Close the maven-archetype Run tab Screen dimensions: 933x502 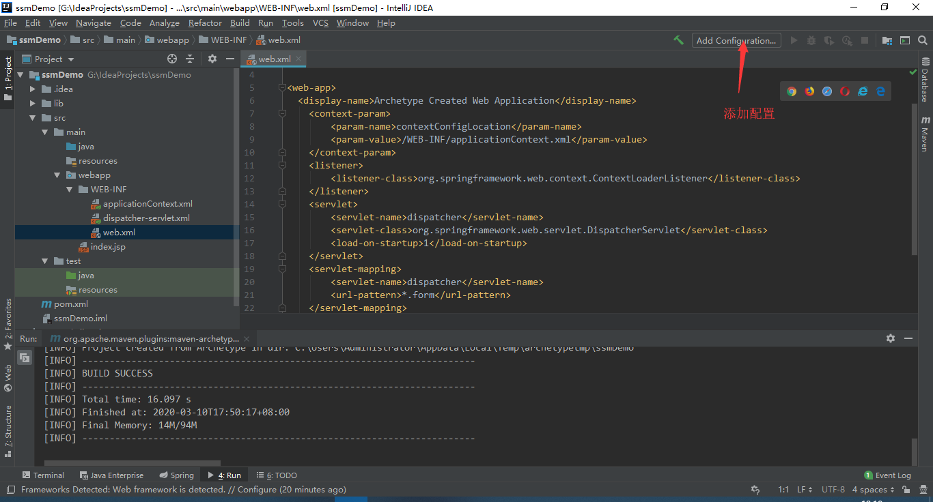coord(247,339)
